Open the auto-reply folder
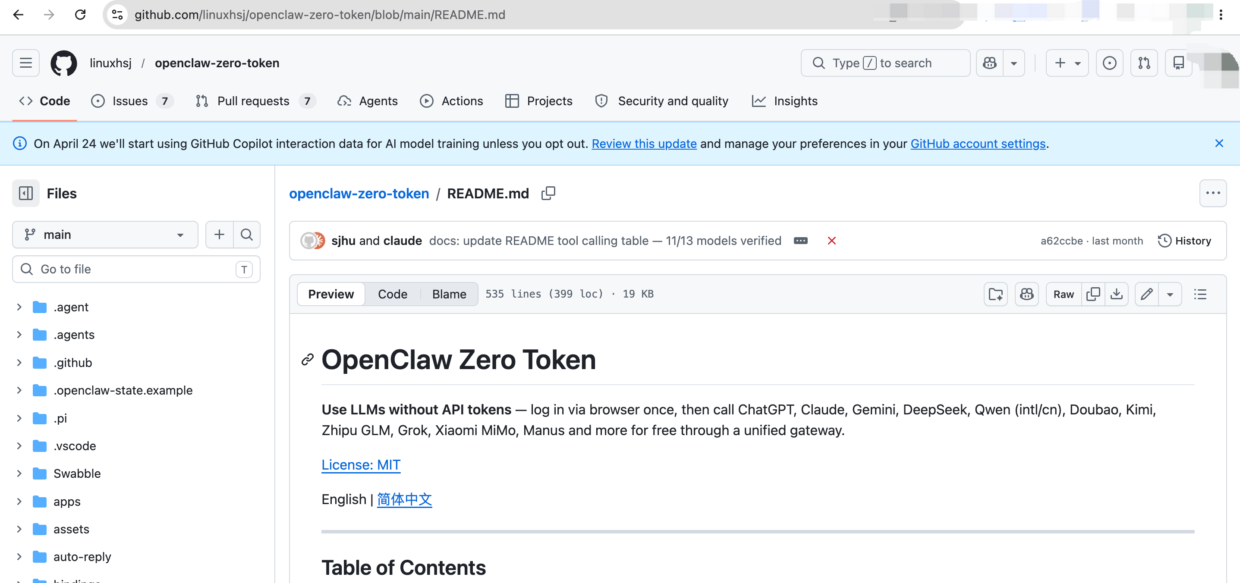Image resolution: width=1240 pixels, height=583 pixels. (82, 557)
